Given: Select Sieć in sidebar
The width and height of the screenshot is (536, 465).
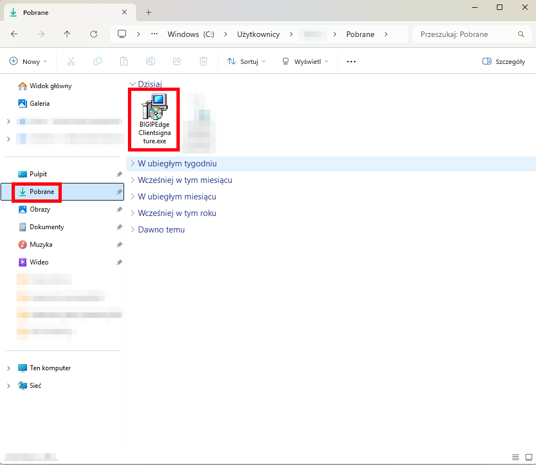Looking at the screenshot, I should (x=35, y=386).
